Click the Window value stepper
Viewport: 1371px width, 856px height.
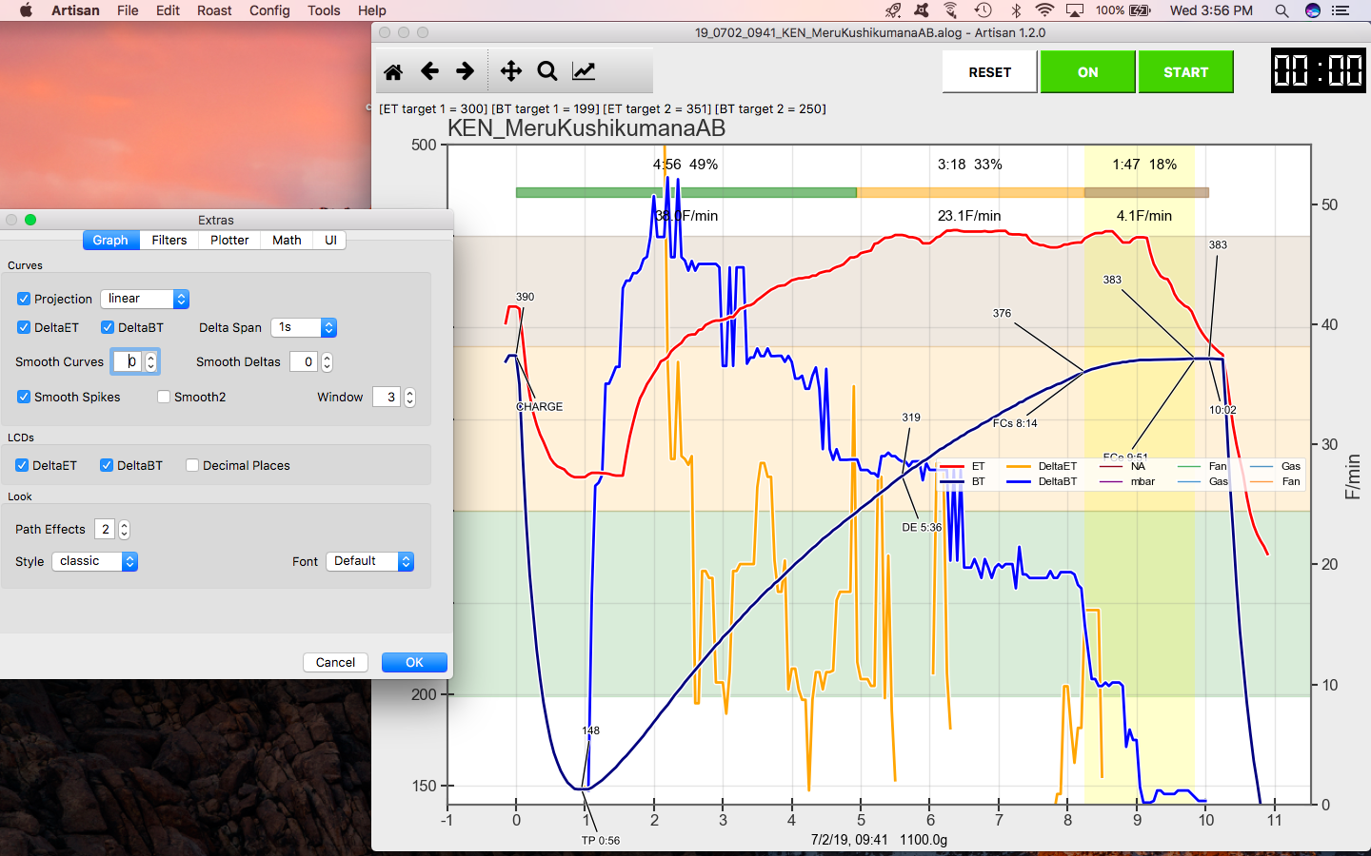[x=409, y=397]
